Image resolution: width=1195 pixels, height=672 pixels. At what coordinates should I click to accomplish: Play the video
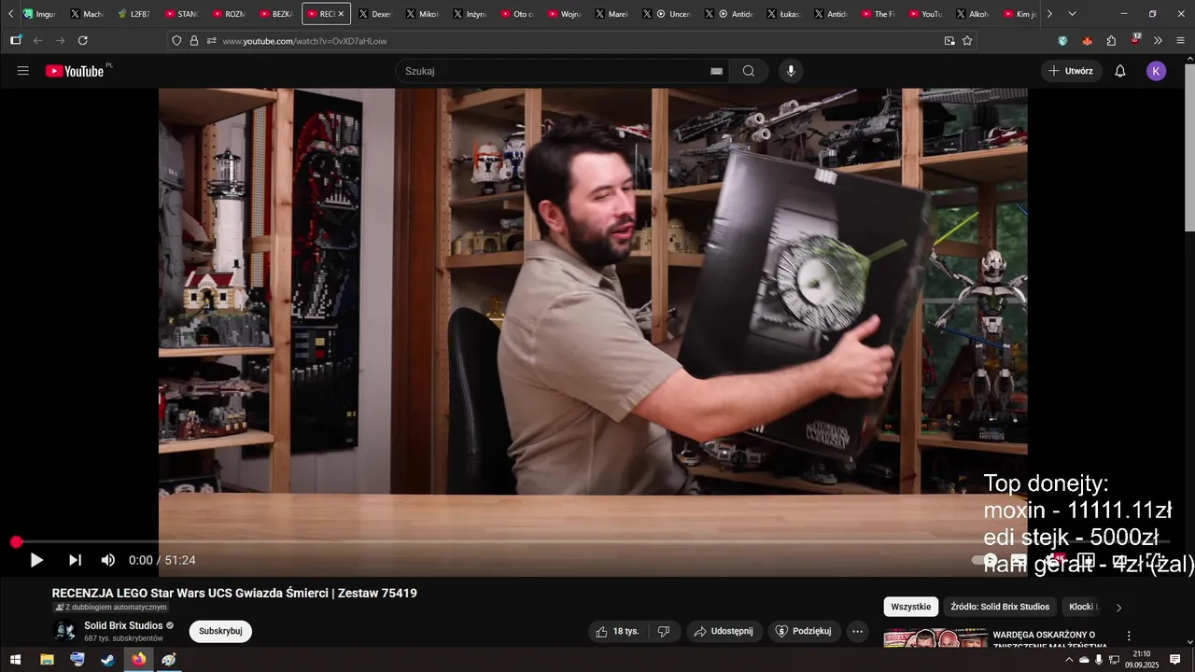(36, 560)
